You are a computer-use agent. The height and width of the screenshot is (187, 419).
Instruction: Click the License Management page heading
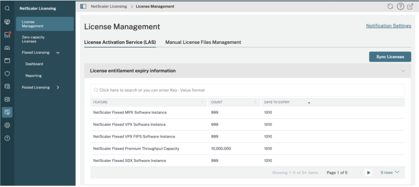point(122,27)
